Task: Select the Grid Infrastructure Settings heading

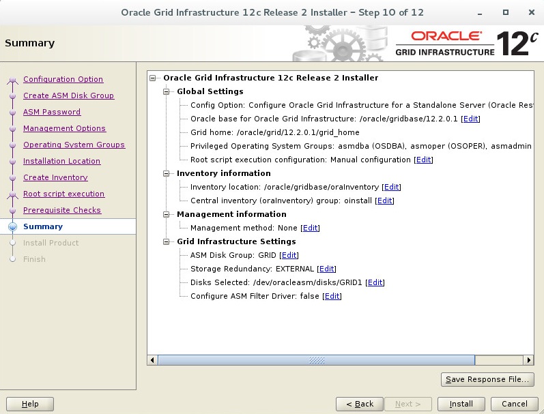Action: 237,241
